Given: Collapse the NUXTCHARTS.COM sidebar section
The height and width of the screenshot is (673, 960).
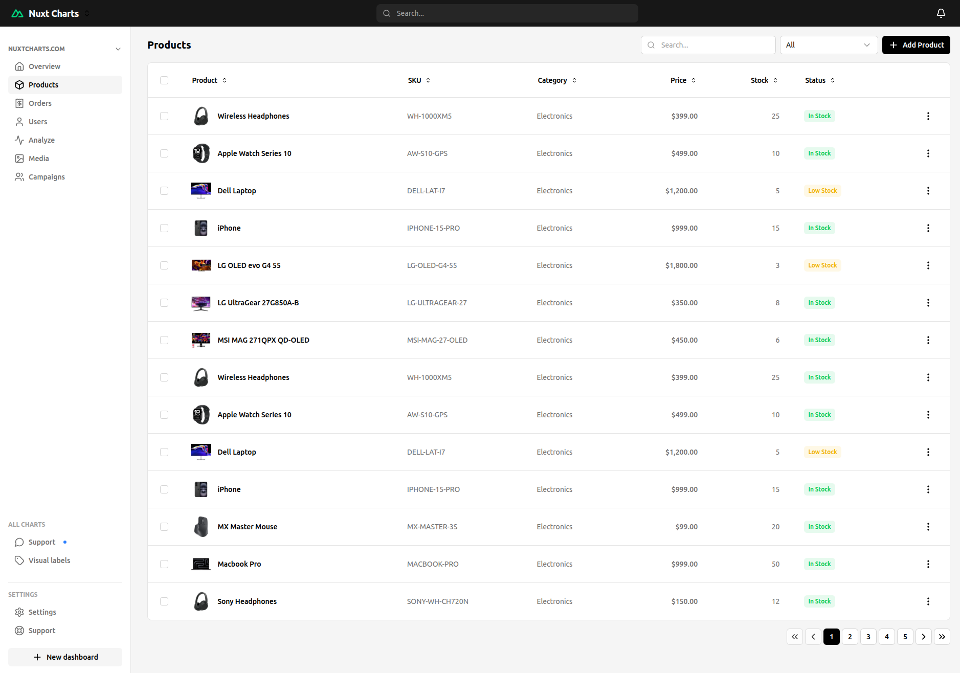Looking at the screenshot, I should [x=118, y=49].
